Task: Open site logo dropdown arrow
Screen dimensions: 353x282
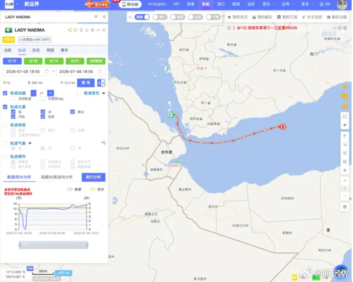Action: (x=17, y=4)
